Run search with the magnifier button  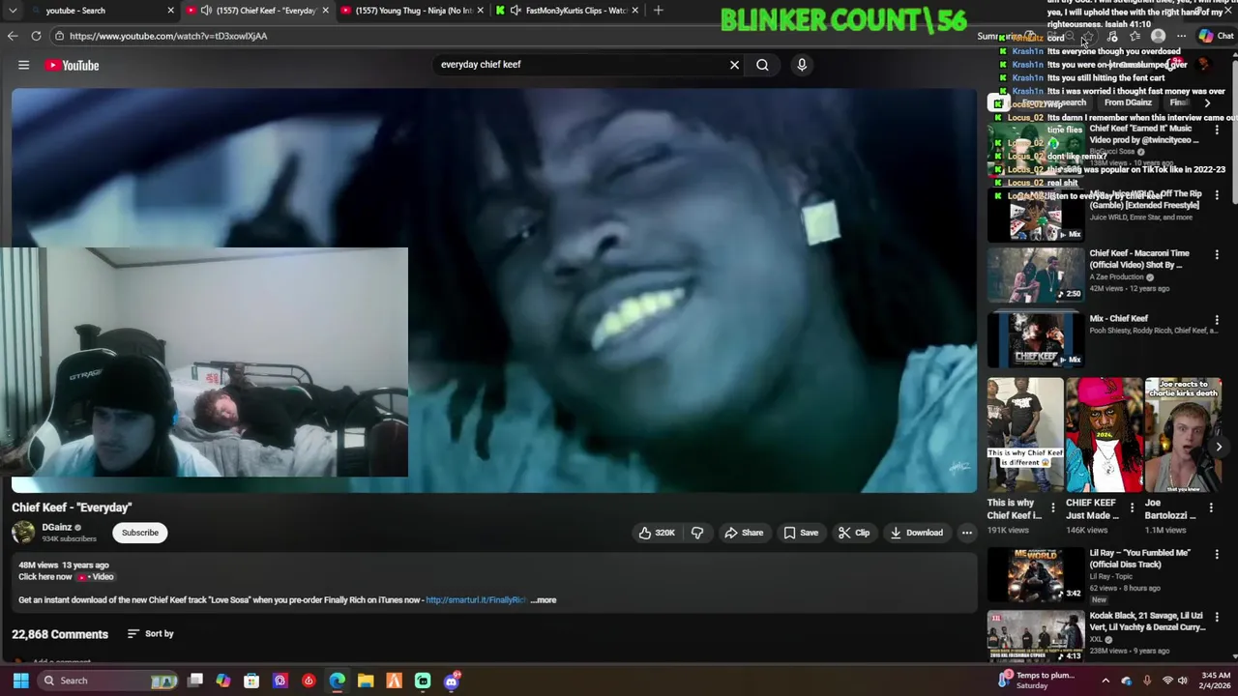tap(762, 65)
